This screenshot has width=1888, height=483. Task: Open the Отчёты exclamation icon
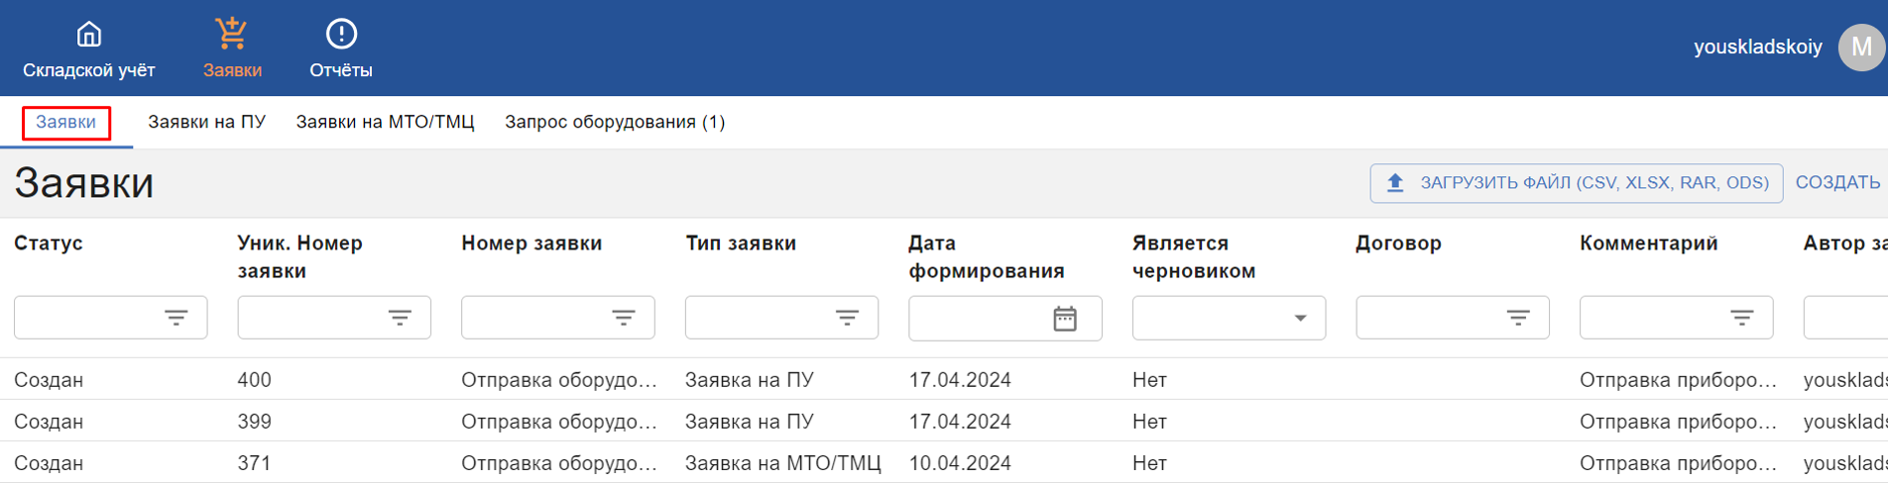click(341, 35)
